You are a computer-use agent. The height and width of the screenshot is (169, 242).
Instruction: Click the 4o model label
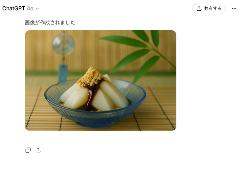pos(30,8)
